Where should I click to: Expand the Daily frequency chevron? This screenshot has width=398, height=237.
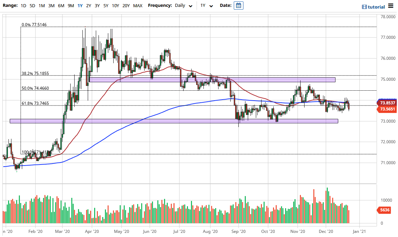pyautogui.click(x=190, y=6)
